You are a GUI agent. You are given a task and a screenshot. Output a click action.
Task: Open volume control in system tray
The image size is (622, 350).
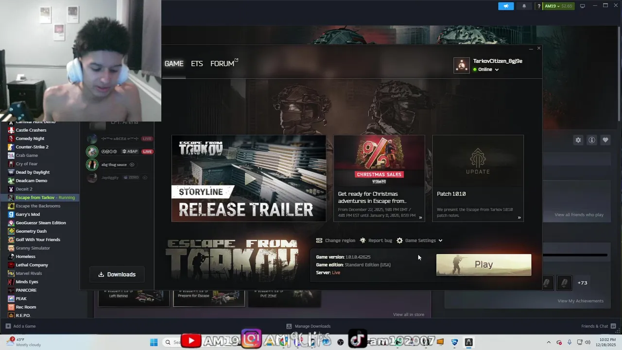click(587, 342)
